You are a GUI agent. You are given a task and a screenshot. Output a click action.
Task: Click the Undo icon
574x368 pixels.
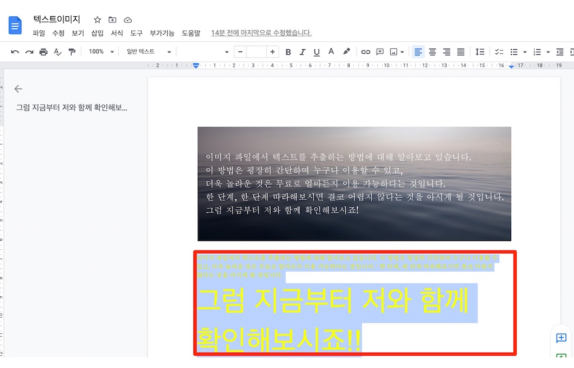15,52
